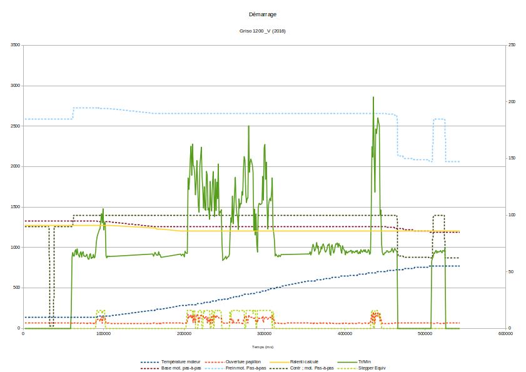Click the left axis label "500"

pos(17,288)
